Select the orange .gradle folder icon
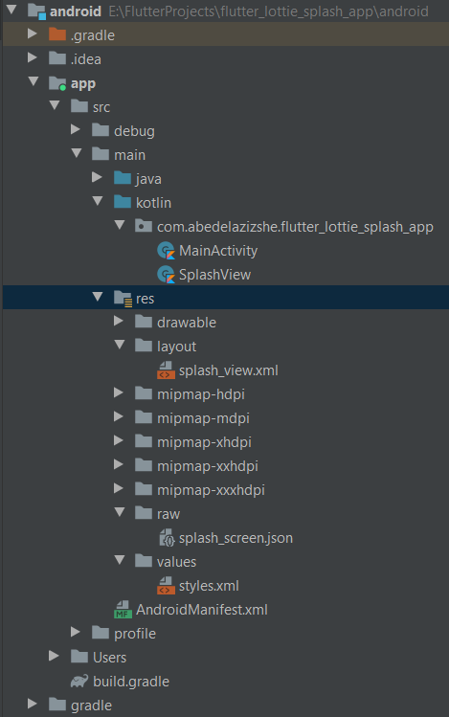Image resolution: width=449 pixels, height=717 pixels. click(x=57, y=34)
